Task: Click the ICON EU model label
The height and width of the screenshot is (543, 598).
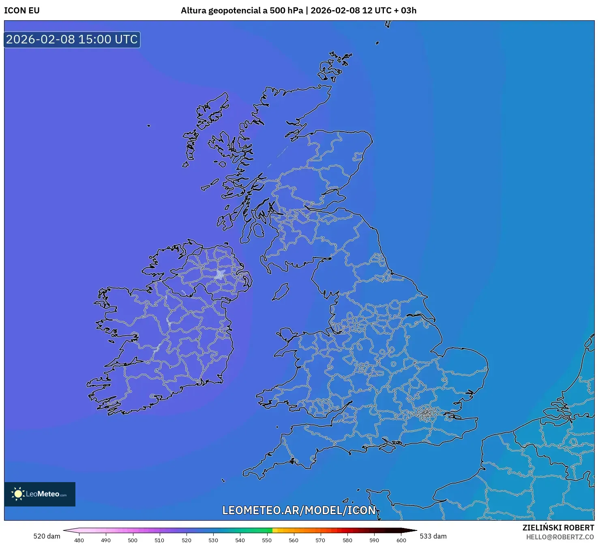Action: [x=22, y=11]
